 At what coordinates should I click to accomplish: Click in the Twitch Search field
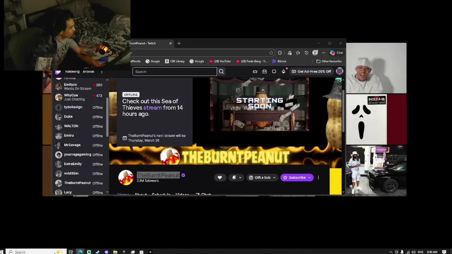[174, 72]
